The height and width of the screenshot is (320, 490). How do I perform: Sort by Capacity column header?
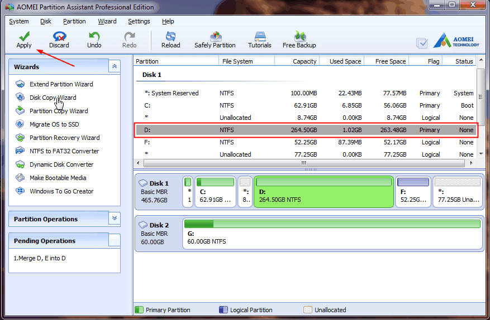coord(297,61)
